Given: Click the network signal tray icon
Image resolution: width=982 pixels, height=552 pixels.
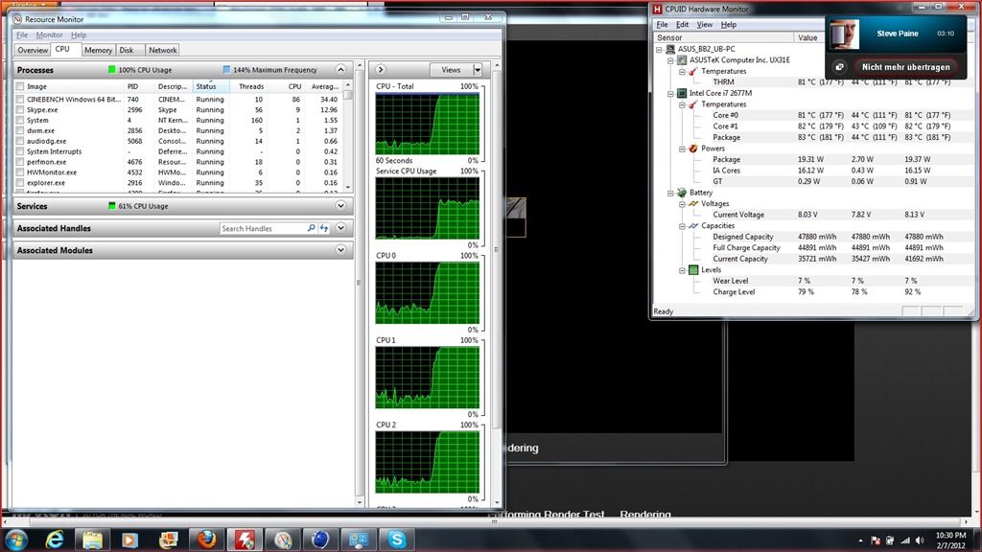Looking at the screenshot, I should click(x=905, y=540).
